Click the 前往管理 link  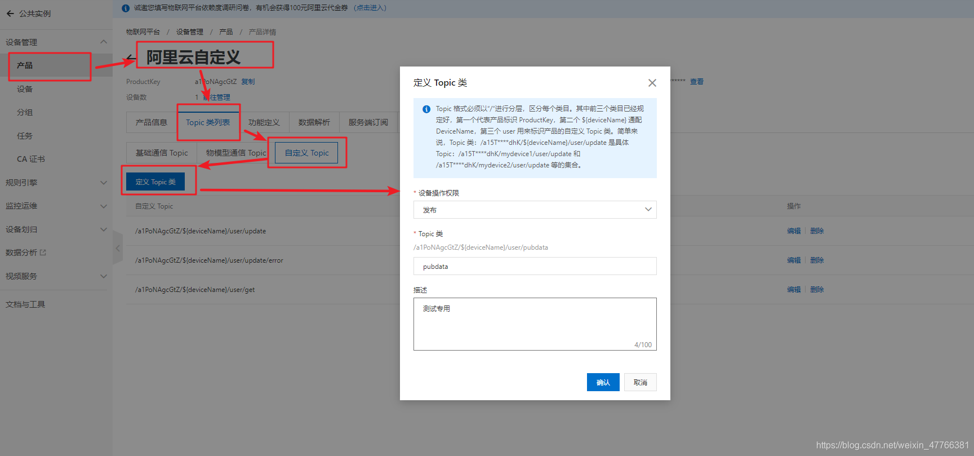(217, 98)
